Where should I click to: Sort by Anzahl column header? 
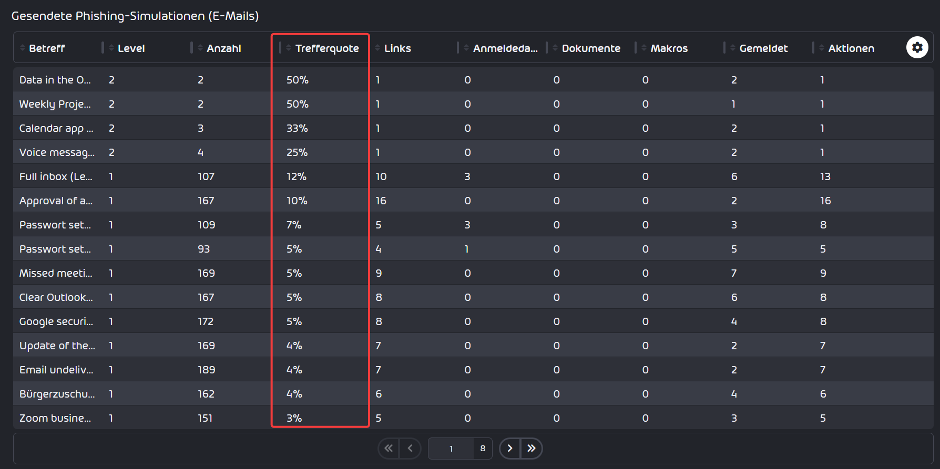point(224,48)
